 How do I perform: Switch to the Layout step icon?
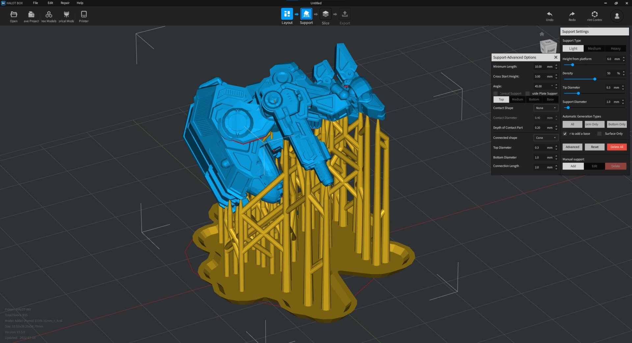[287, 14]
